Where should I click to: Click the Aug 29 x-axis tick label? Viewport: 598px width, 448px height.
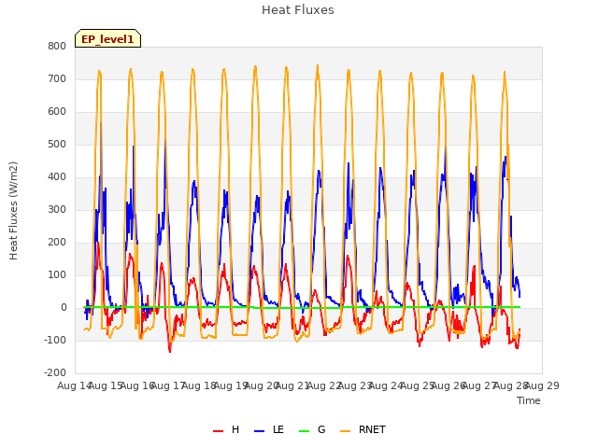coord(542,385)
